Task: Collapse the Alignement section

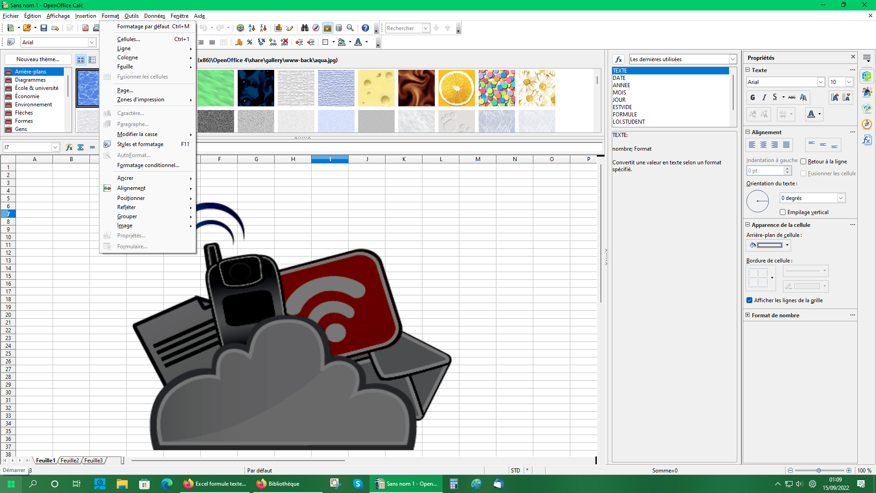Action: click(x=748, y=132)
